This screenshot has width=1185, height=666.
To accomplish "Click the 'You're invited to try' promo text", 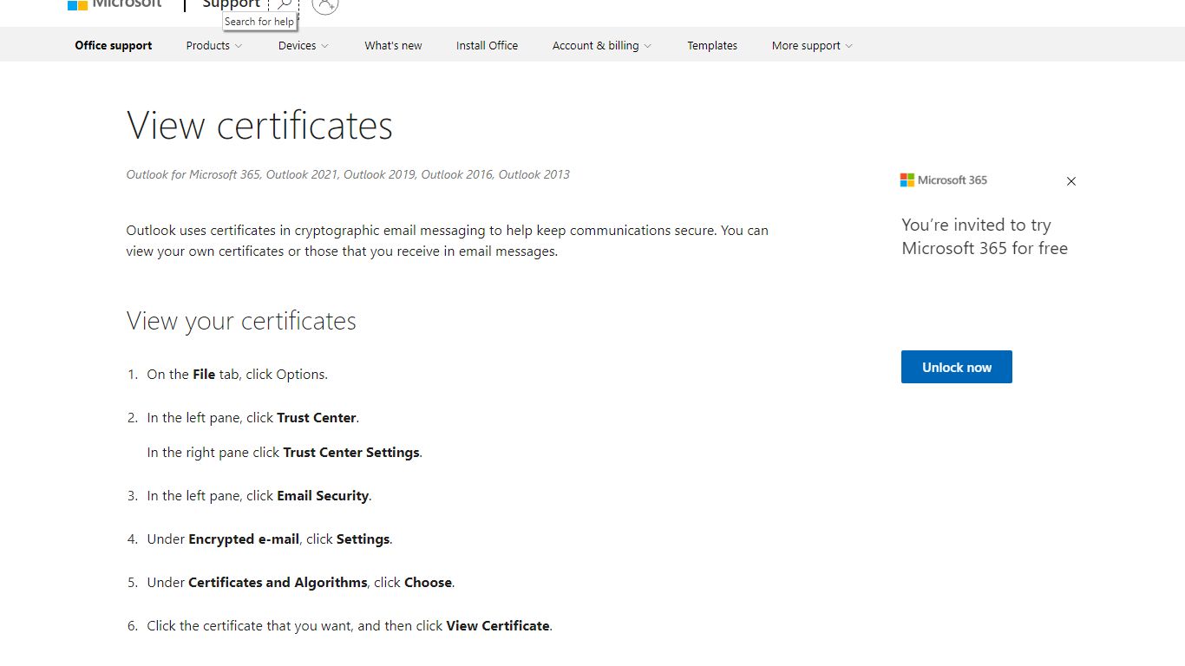I will point(985,237).
